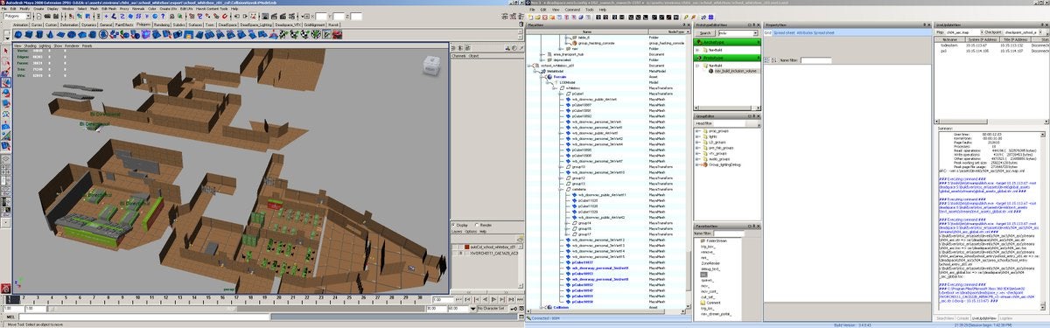The image size is (1050, 328).
Task: Open the Map dropdown in LiveUpdateView
Action: [982, 32]
